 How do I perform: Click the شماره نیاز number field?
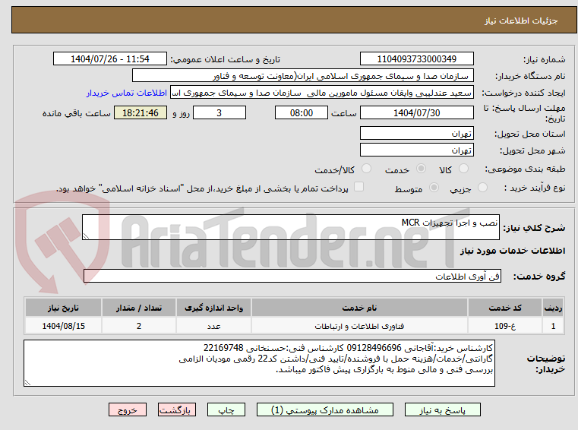coord(416,59)
